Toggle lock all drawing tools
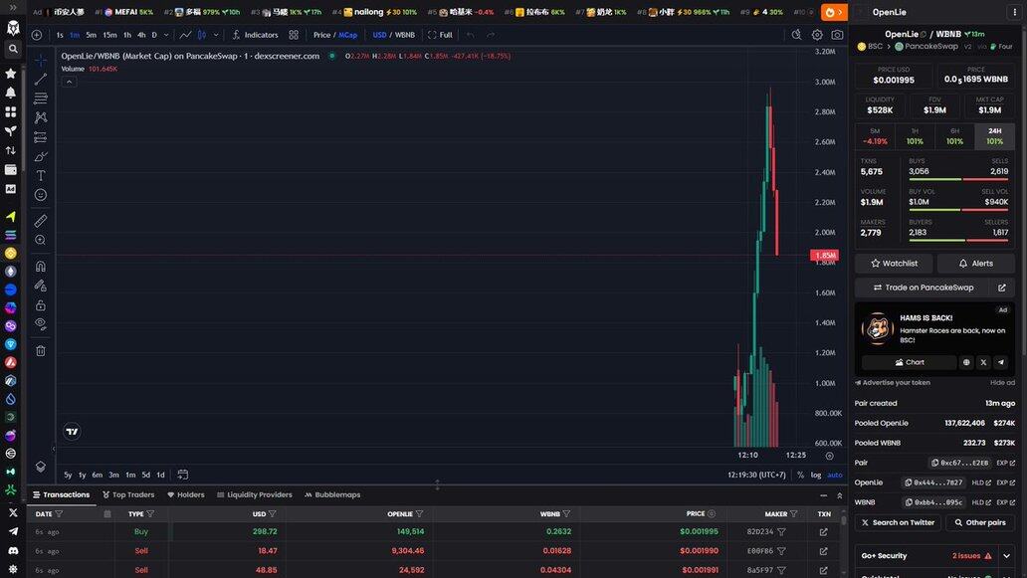Screen dimensions: 1027x578 point(41,304)
